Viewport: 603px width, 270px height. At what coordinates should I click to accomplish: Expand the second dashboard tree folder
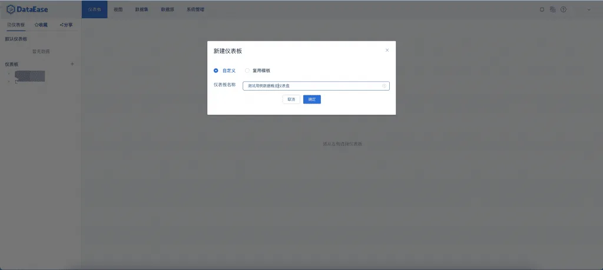9,81
